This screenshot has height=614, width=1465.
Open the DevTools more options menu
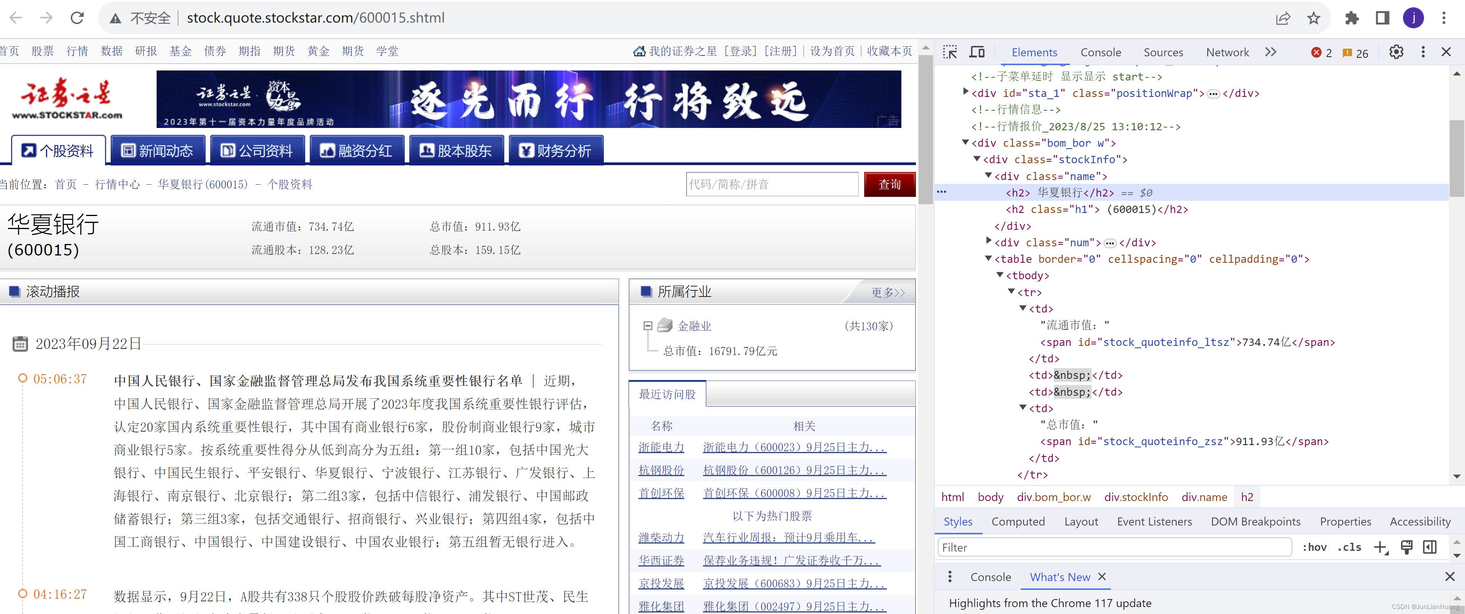[x=1422, y=52]
